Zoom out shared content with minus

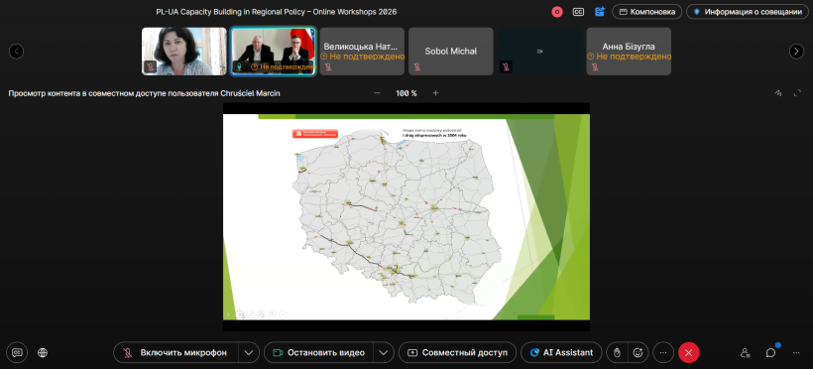point(377,93)
